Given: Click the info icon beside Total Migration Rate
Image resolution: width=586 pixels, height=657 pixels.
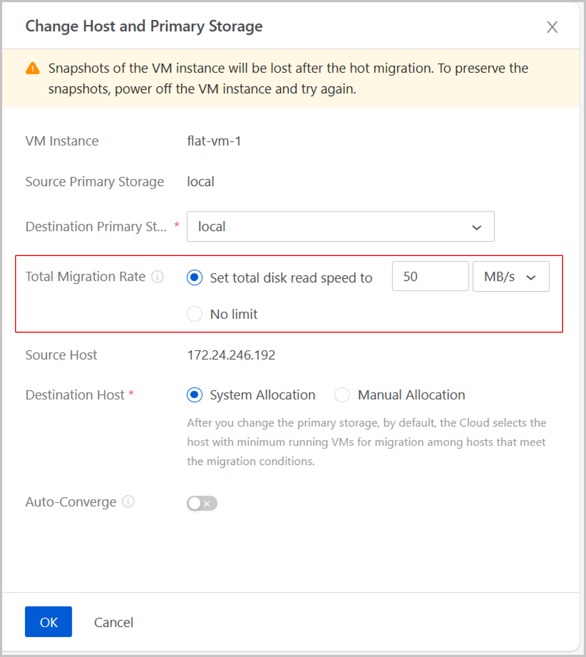Looking at the screenshot, I should pyautogui.click(x=157, y=277).
